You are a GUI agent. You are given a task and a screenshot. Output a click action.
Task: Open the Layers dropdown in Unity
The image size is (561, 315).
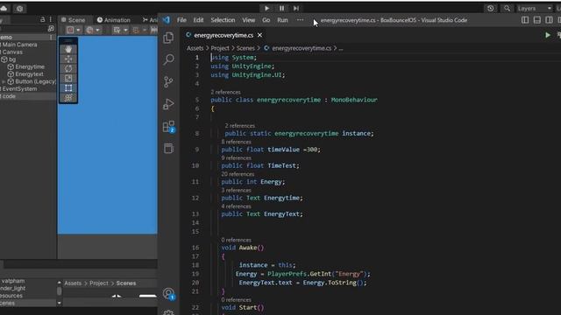(x=535, y=8)
